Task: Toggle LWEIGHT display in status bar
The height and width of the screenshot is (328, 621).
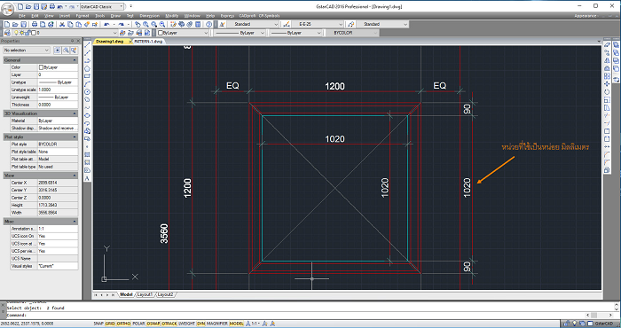Action: click(x=186, y=324)
